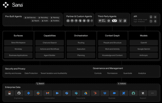The image size is (162, 103).
Task: Select the Self-Service agent chip
Action: click(30, 18)
